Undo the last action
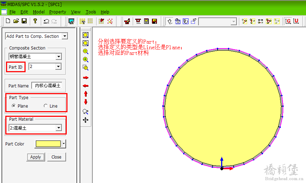 pos(46,21)
